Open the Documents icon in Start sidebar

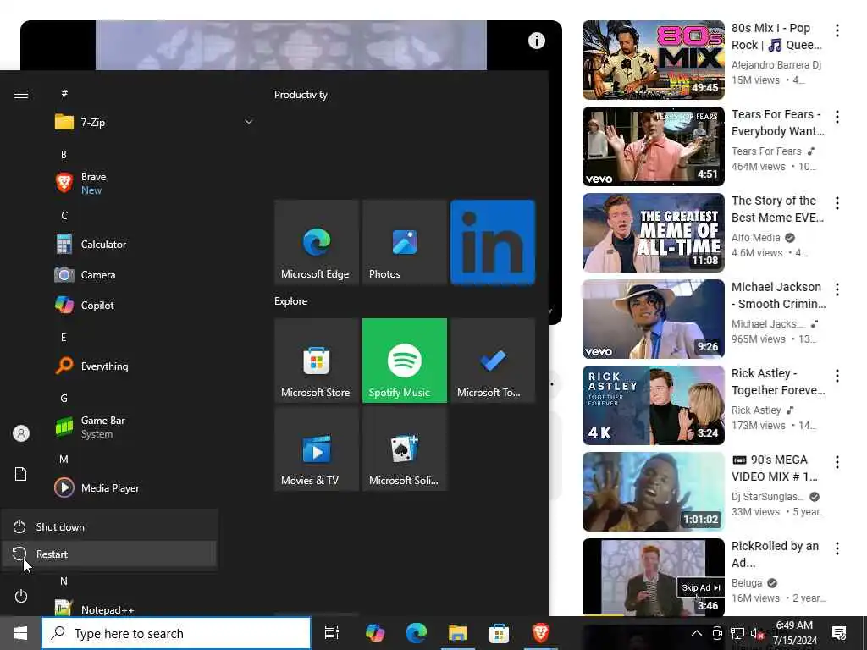click(x=21, y=474)
